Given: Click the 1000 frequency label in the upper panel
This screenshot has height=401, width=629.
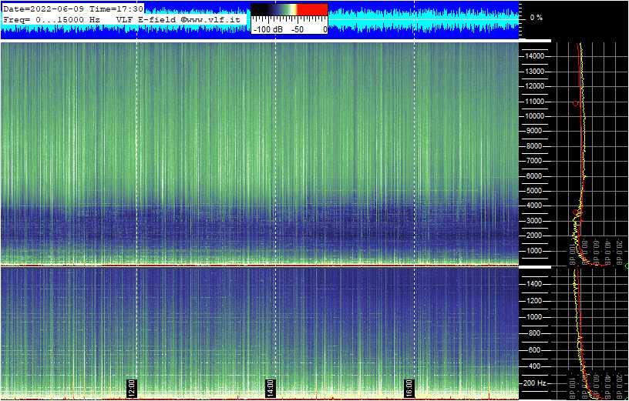Looking at the screenshot, I should click(x=536, y=251).
